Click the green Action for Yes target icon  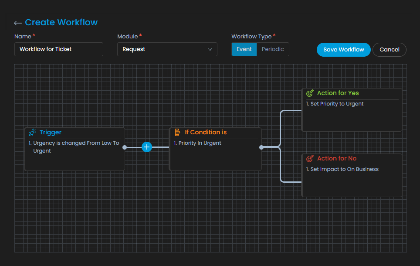310,93
